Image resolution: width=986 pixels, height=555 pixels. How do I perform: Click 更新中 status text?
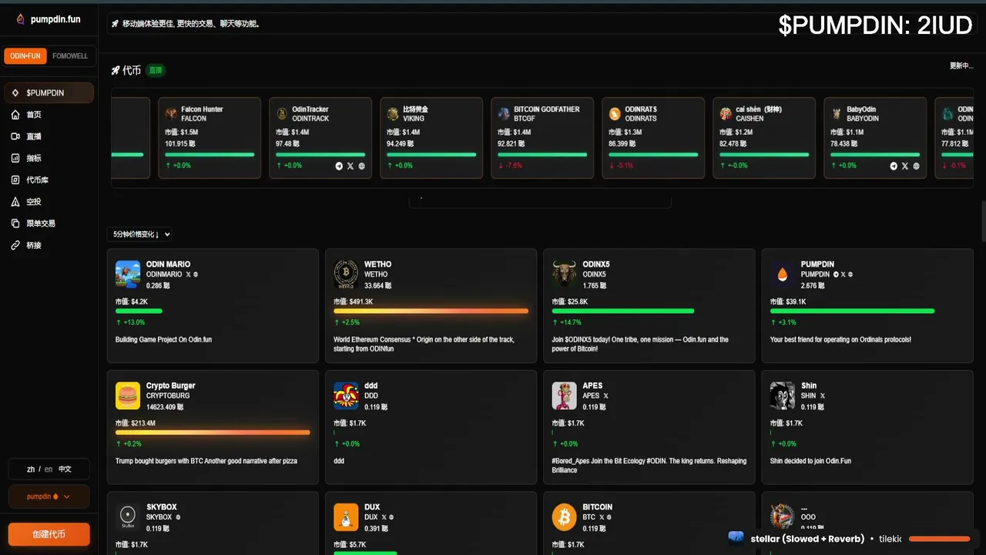click(961, 66)
